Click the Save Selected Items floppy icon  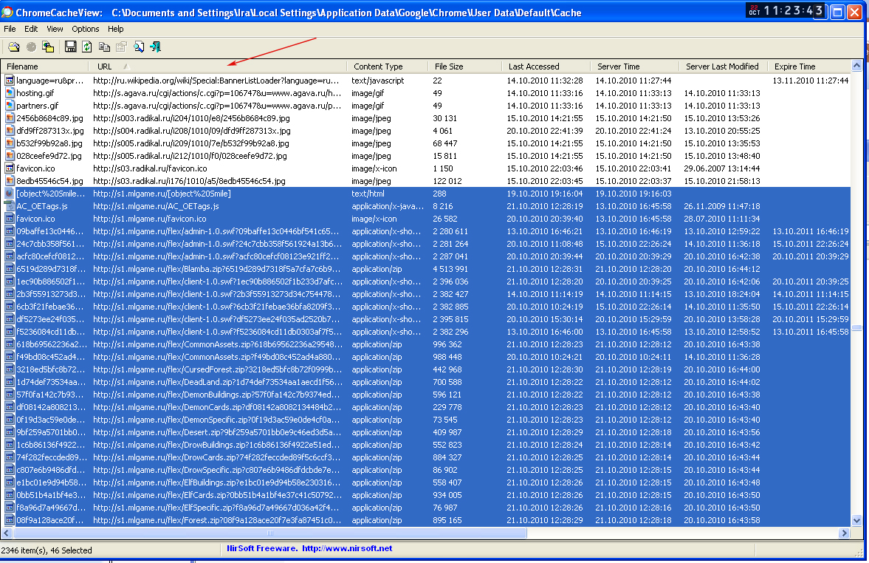tap(71, 47)
